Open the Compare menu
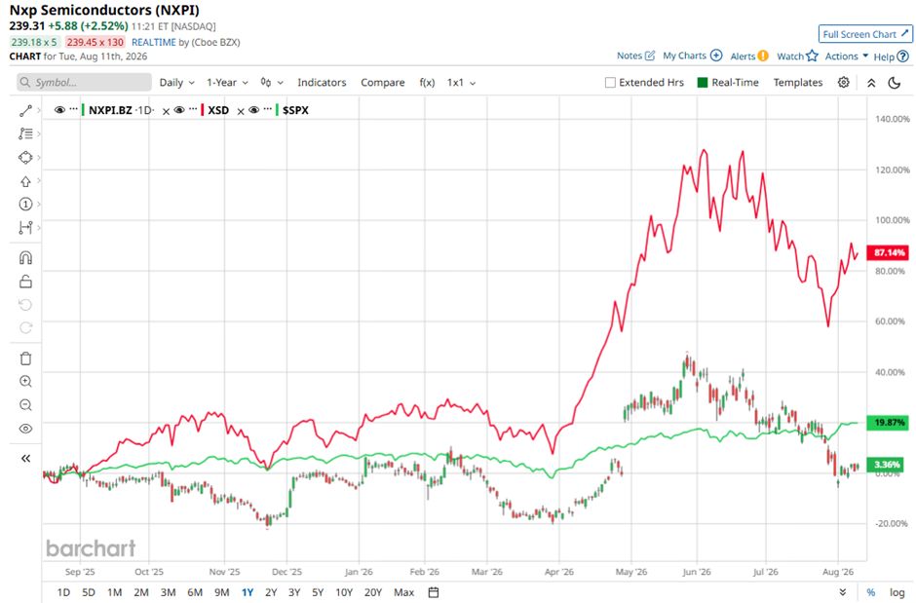This screenshot has height=603, width=916. click(383, 82)
